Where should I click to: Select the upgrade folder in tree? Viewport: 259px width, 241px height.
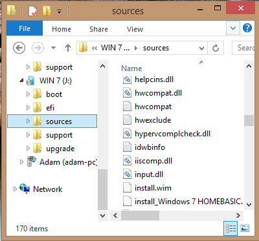60,149
